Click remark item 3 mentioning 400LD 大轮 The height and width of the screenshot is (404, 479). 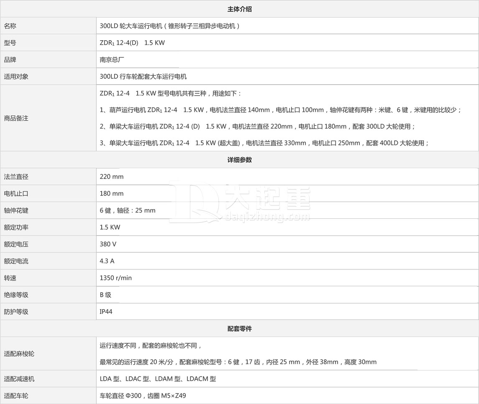click(x=264, y=143)
